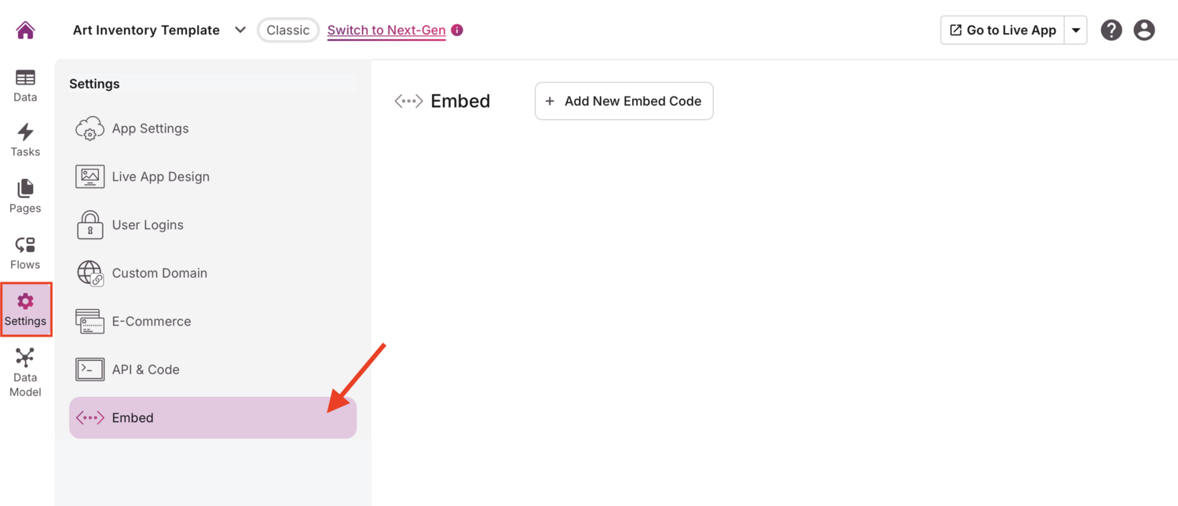Follow the Switch to Next-Gen link
1178x506 pixels.
386,30
